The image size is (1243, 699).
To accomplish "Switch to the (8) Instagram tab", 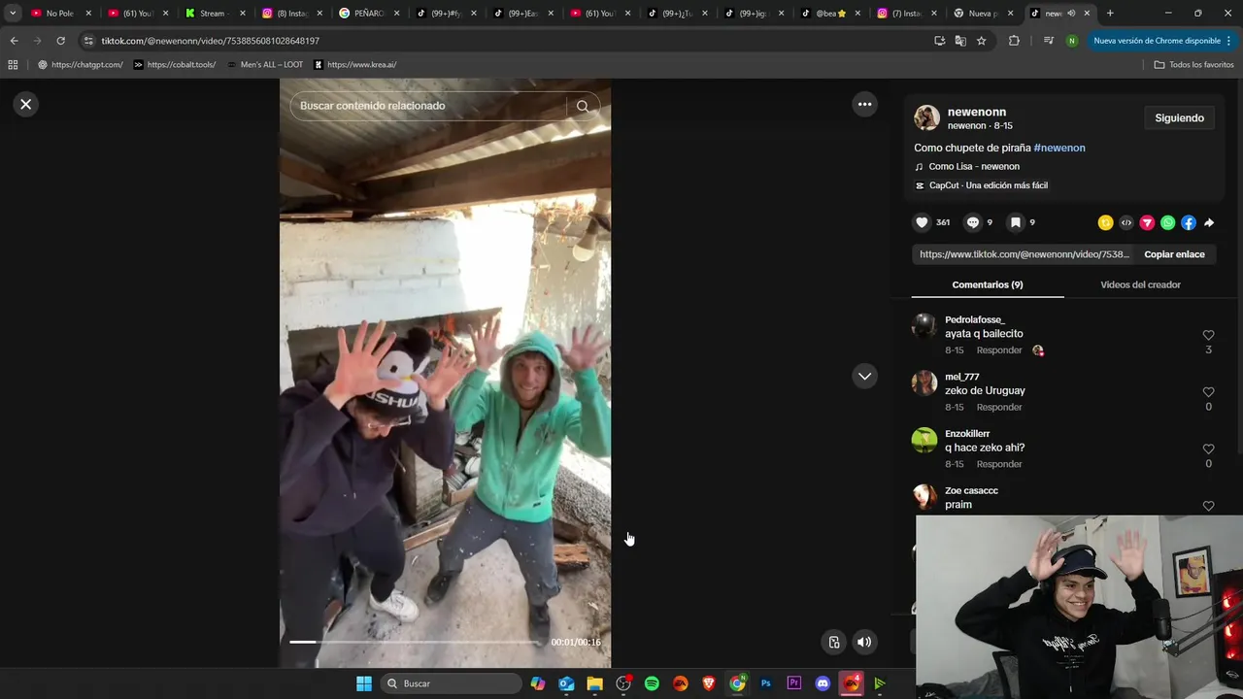I will (291, 13).
